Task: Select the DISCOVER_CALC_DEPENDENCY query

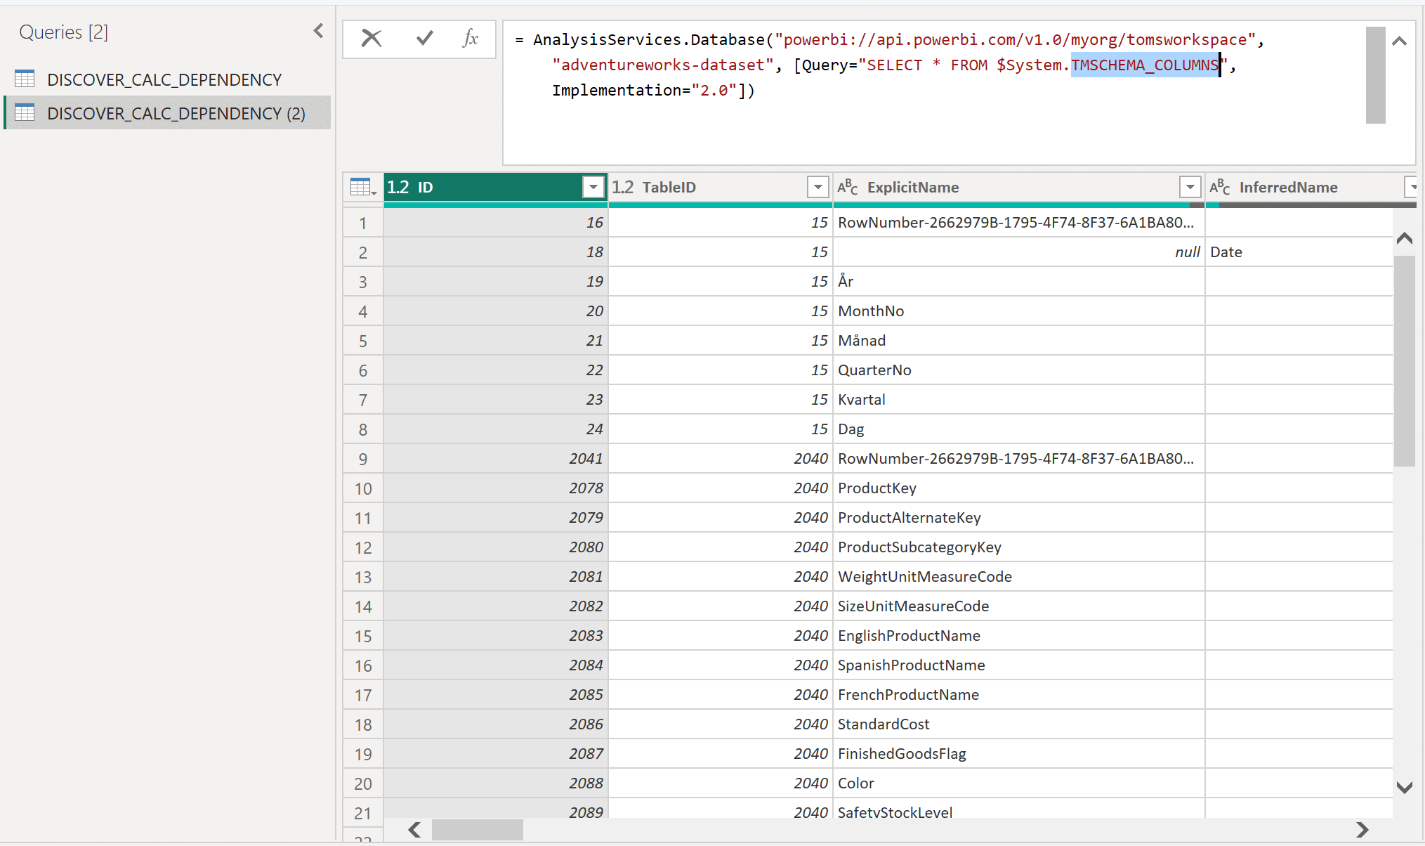Action: click(164, 79)
